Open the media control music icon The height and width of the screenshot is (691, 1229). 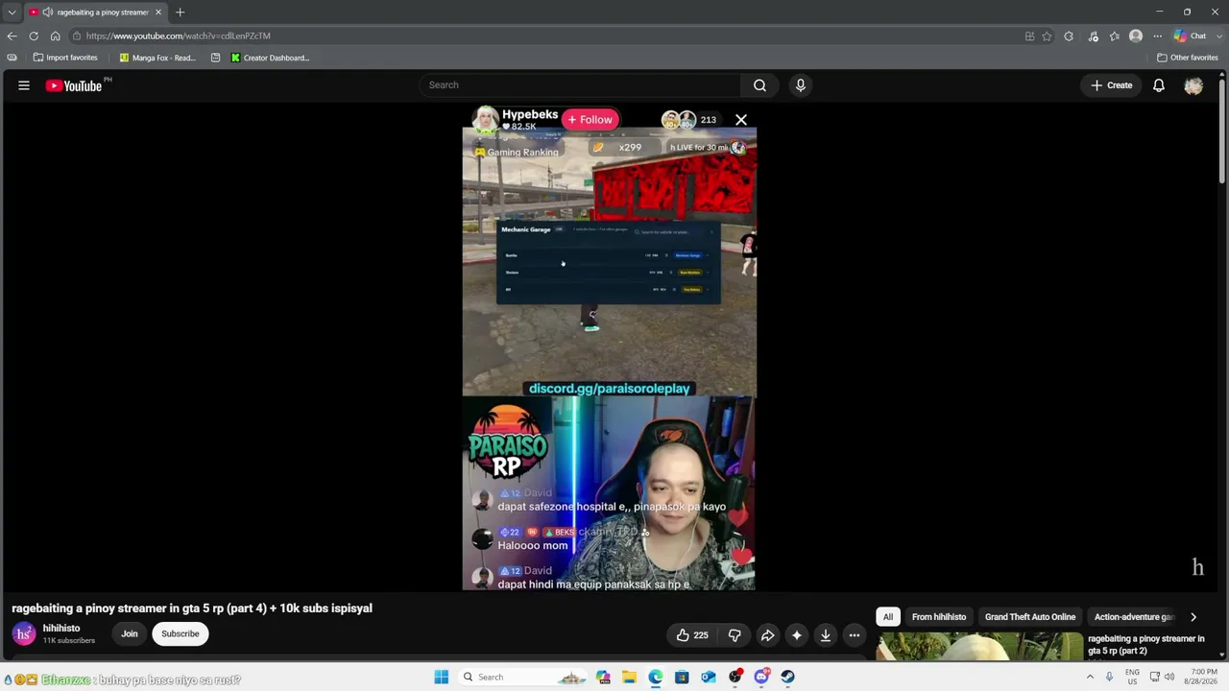(x=1093, y=36)
